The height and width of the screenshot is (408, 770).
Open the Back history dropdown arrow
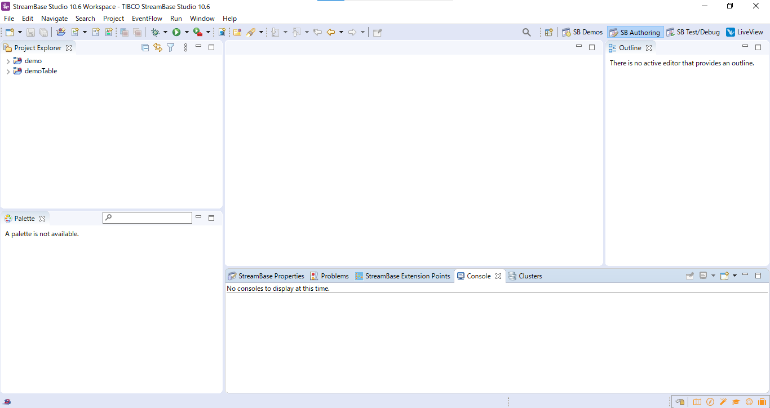(341, 32)
